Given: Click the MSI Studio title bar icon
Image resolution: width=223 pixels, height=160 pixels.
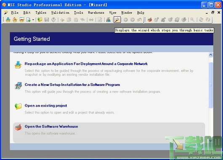Looking at the screenshot, I should pyautogui.click(x=4, y=5).
